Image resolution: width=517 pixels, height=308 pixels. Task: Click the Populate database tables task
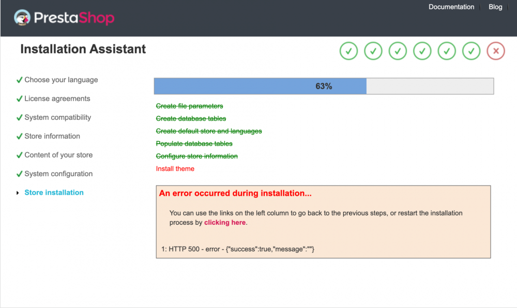tap(194, 144)
